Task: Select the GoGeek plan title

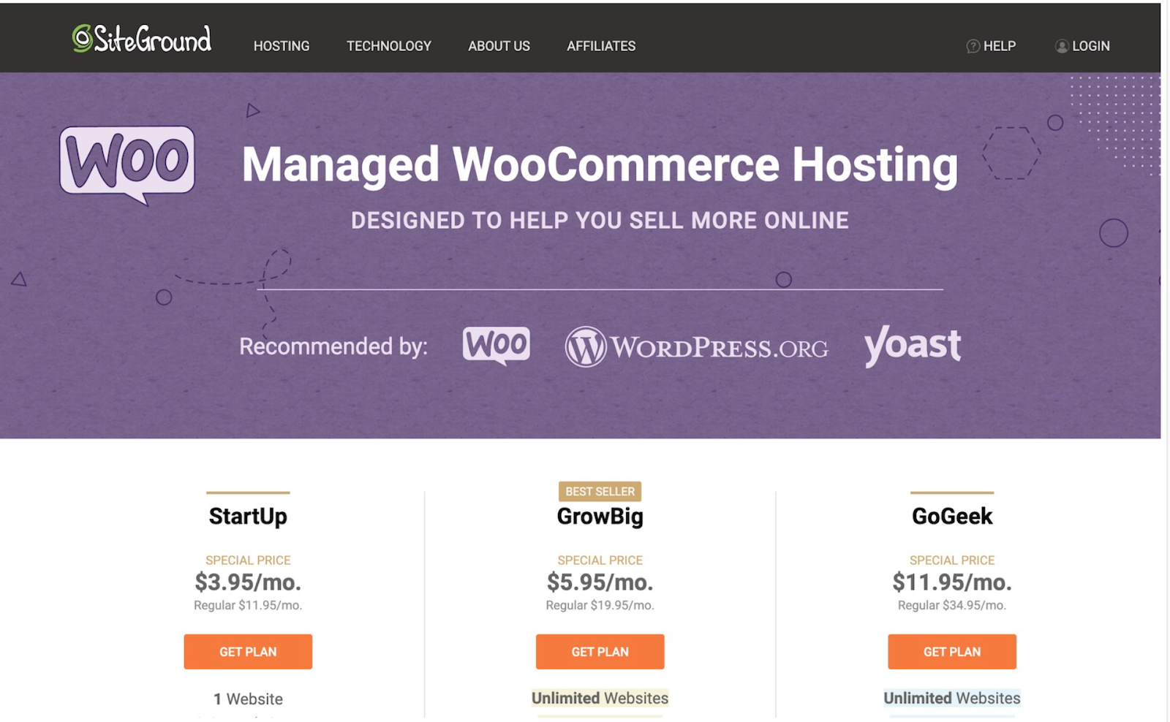Action: (952, 517)
